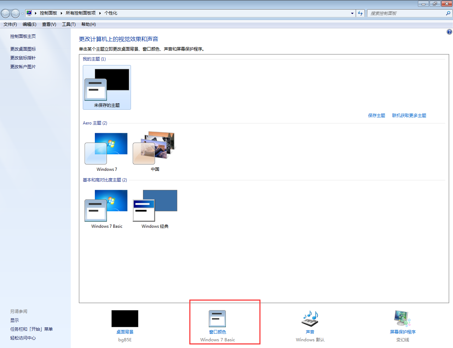Click the 声音 musical notes icon
The height and width of the screenshot is (348, 453).
click(x=310, y=319)
